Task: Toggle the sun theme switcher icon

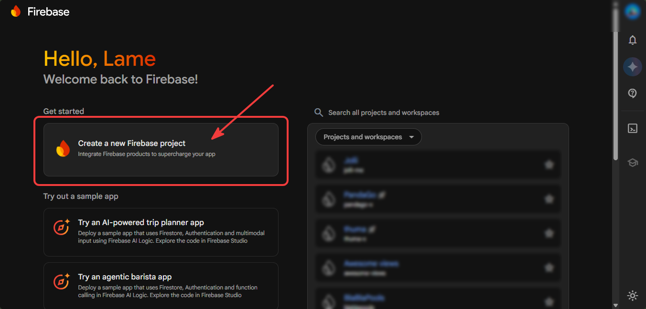Action: pos(633,296)
